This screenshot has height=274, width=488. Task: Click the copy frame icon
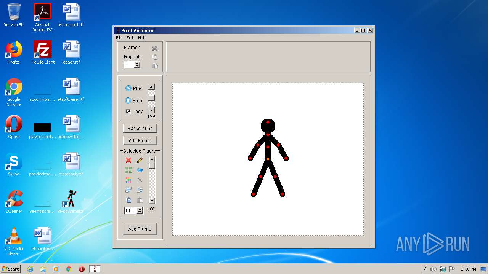(x=155, y=57)
